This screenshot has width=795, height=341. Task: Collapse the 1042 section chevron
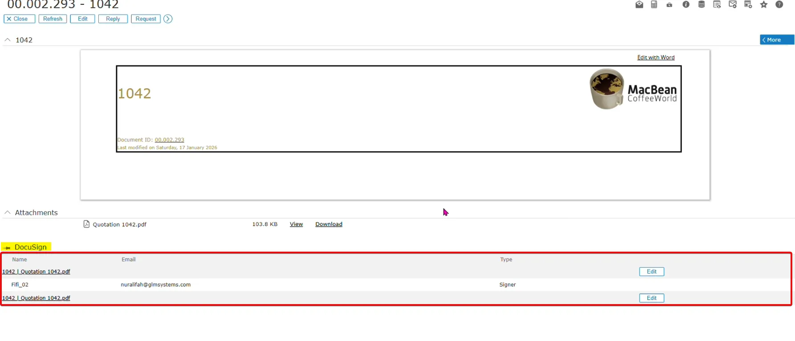click(8, 40)
